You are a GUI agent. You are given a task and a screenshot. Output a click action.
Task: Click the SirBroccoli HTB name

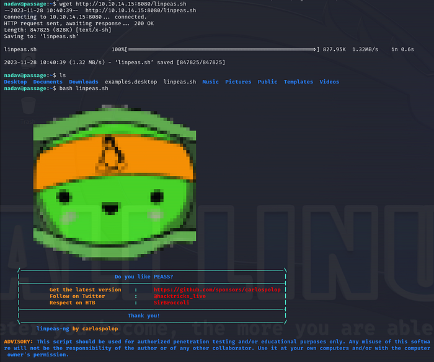[171, 303]
